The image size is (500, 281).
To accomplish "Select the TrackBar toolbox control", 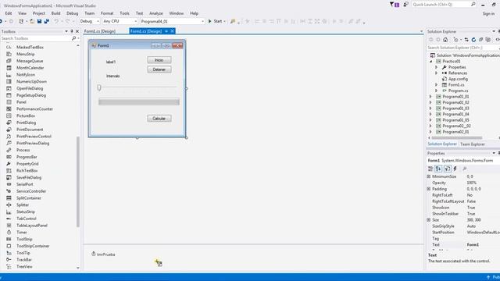I will (24, 260).
